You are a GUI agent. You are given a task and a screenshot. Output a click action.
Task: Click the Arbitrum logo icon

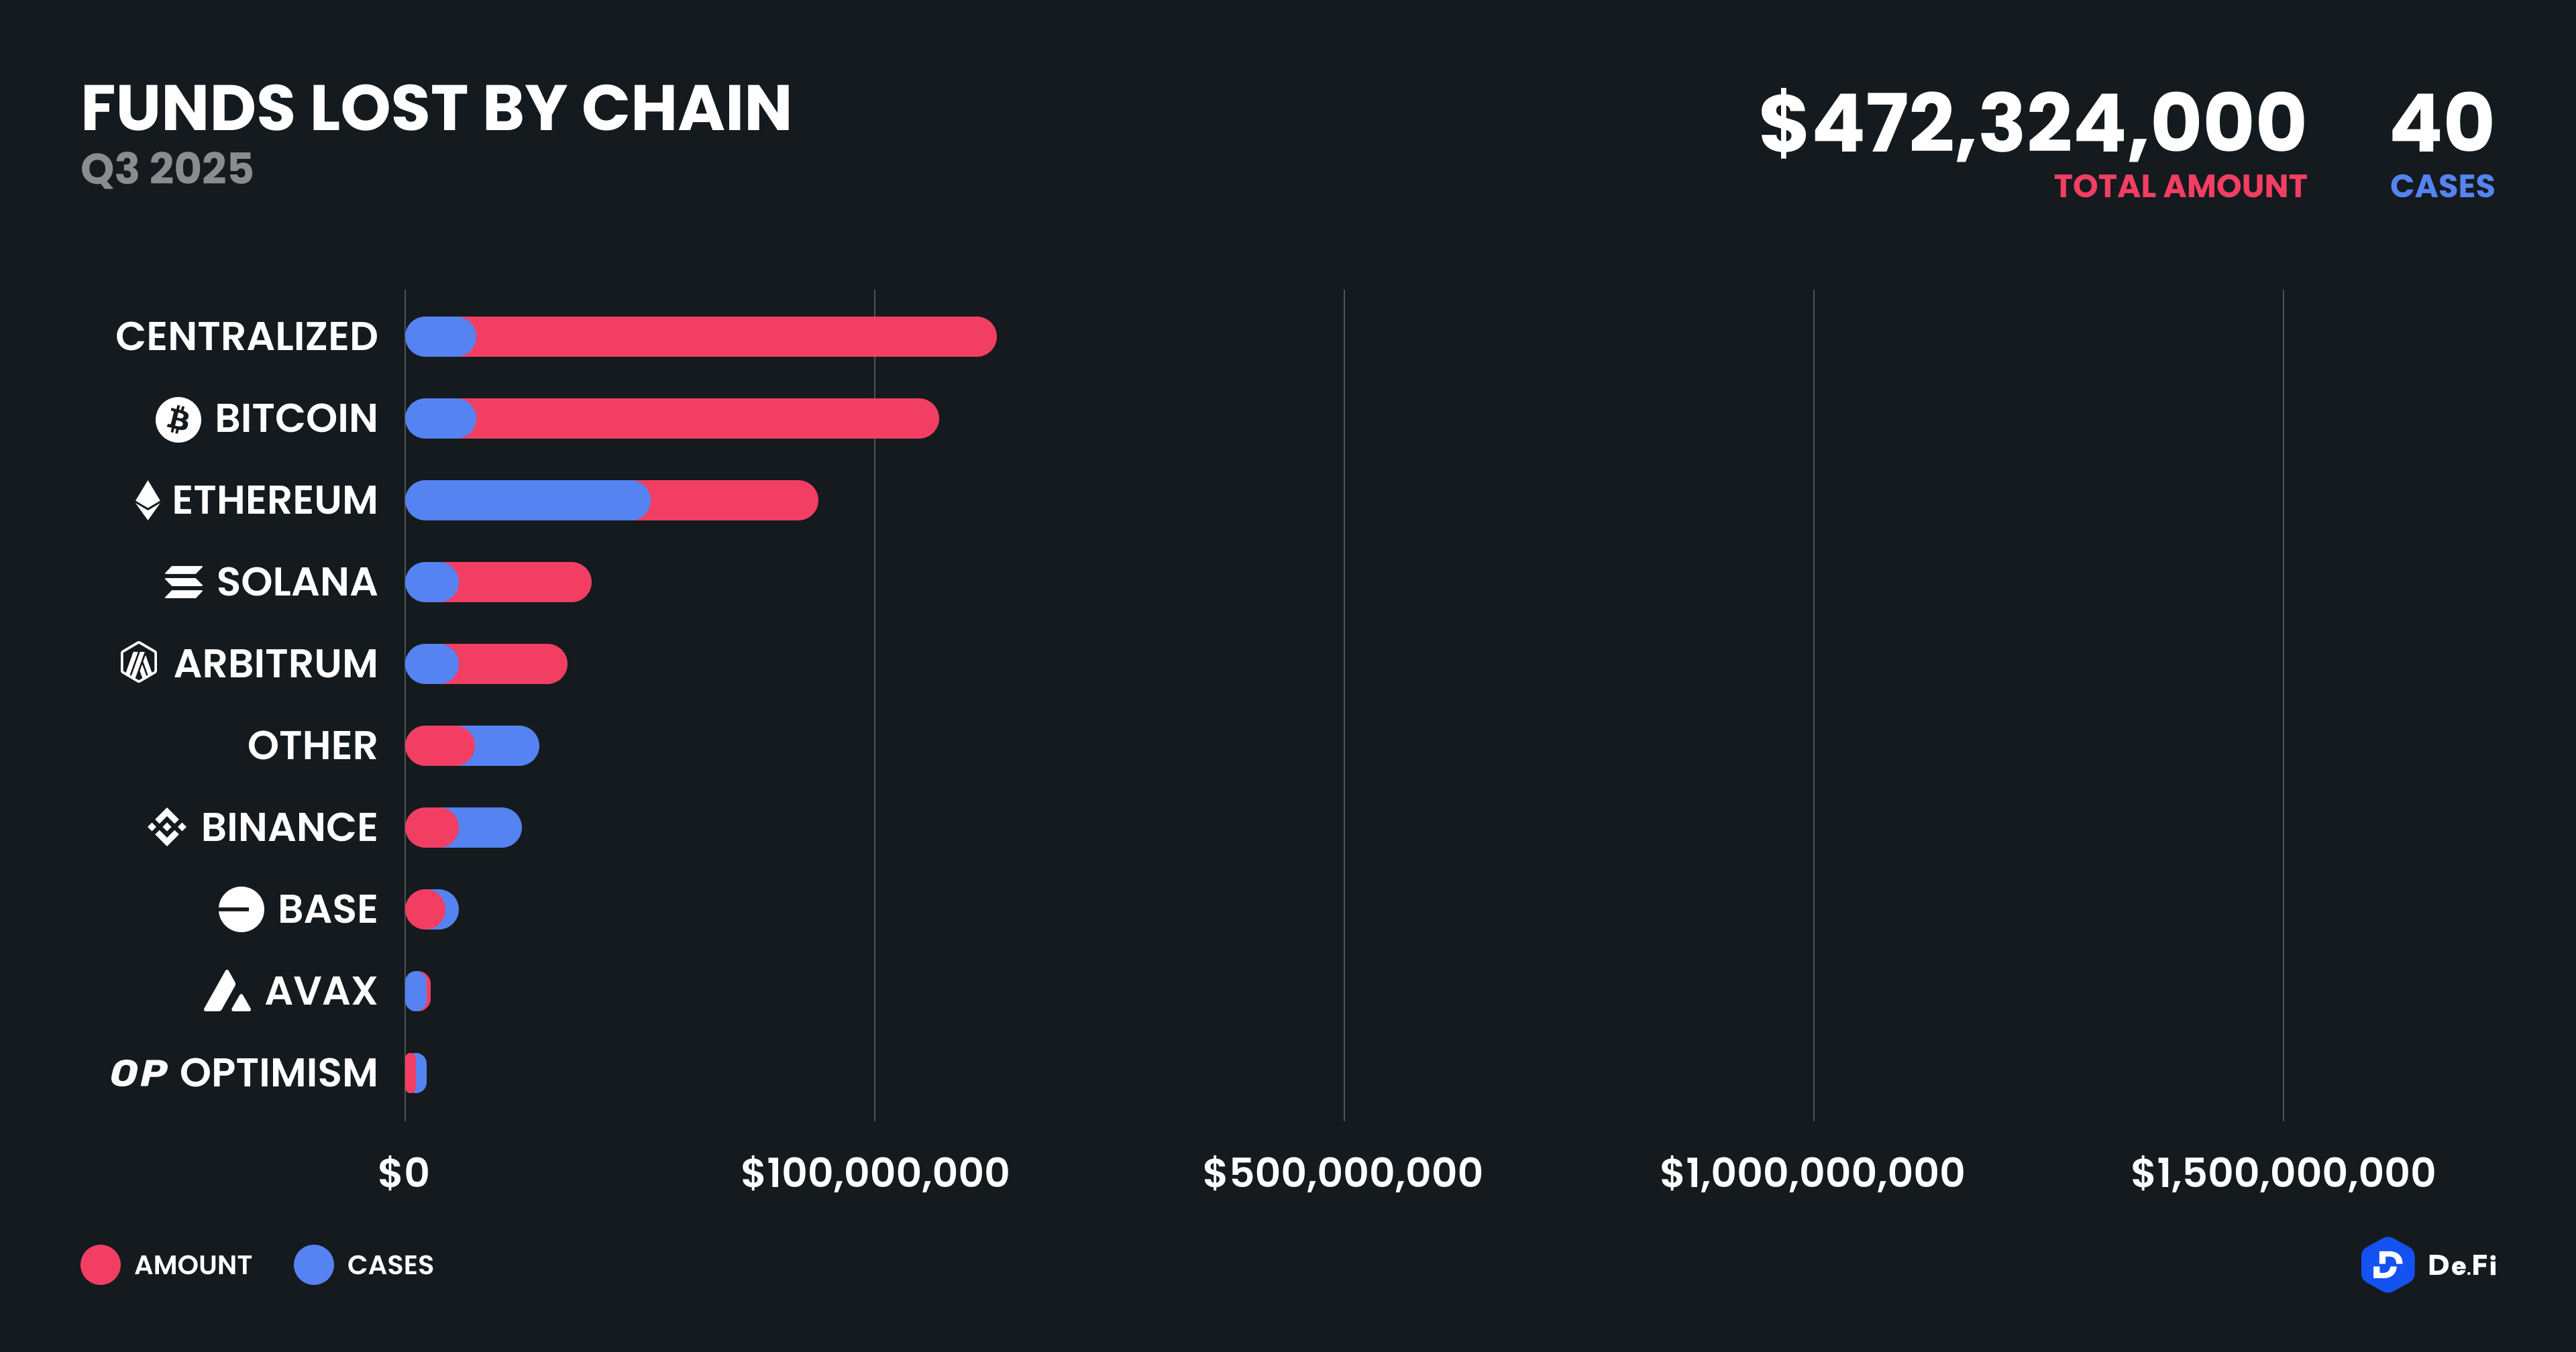tap(139, 663)
